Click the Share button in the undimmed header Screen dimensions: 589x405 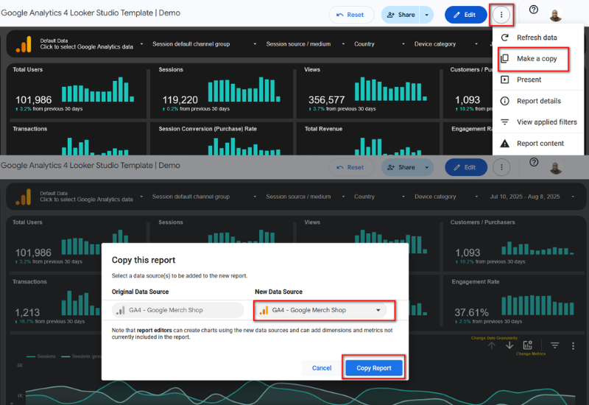click(x=401, y=15)
